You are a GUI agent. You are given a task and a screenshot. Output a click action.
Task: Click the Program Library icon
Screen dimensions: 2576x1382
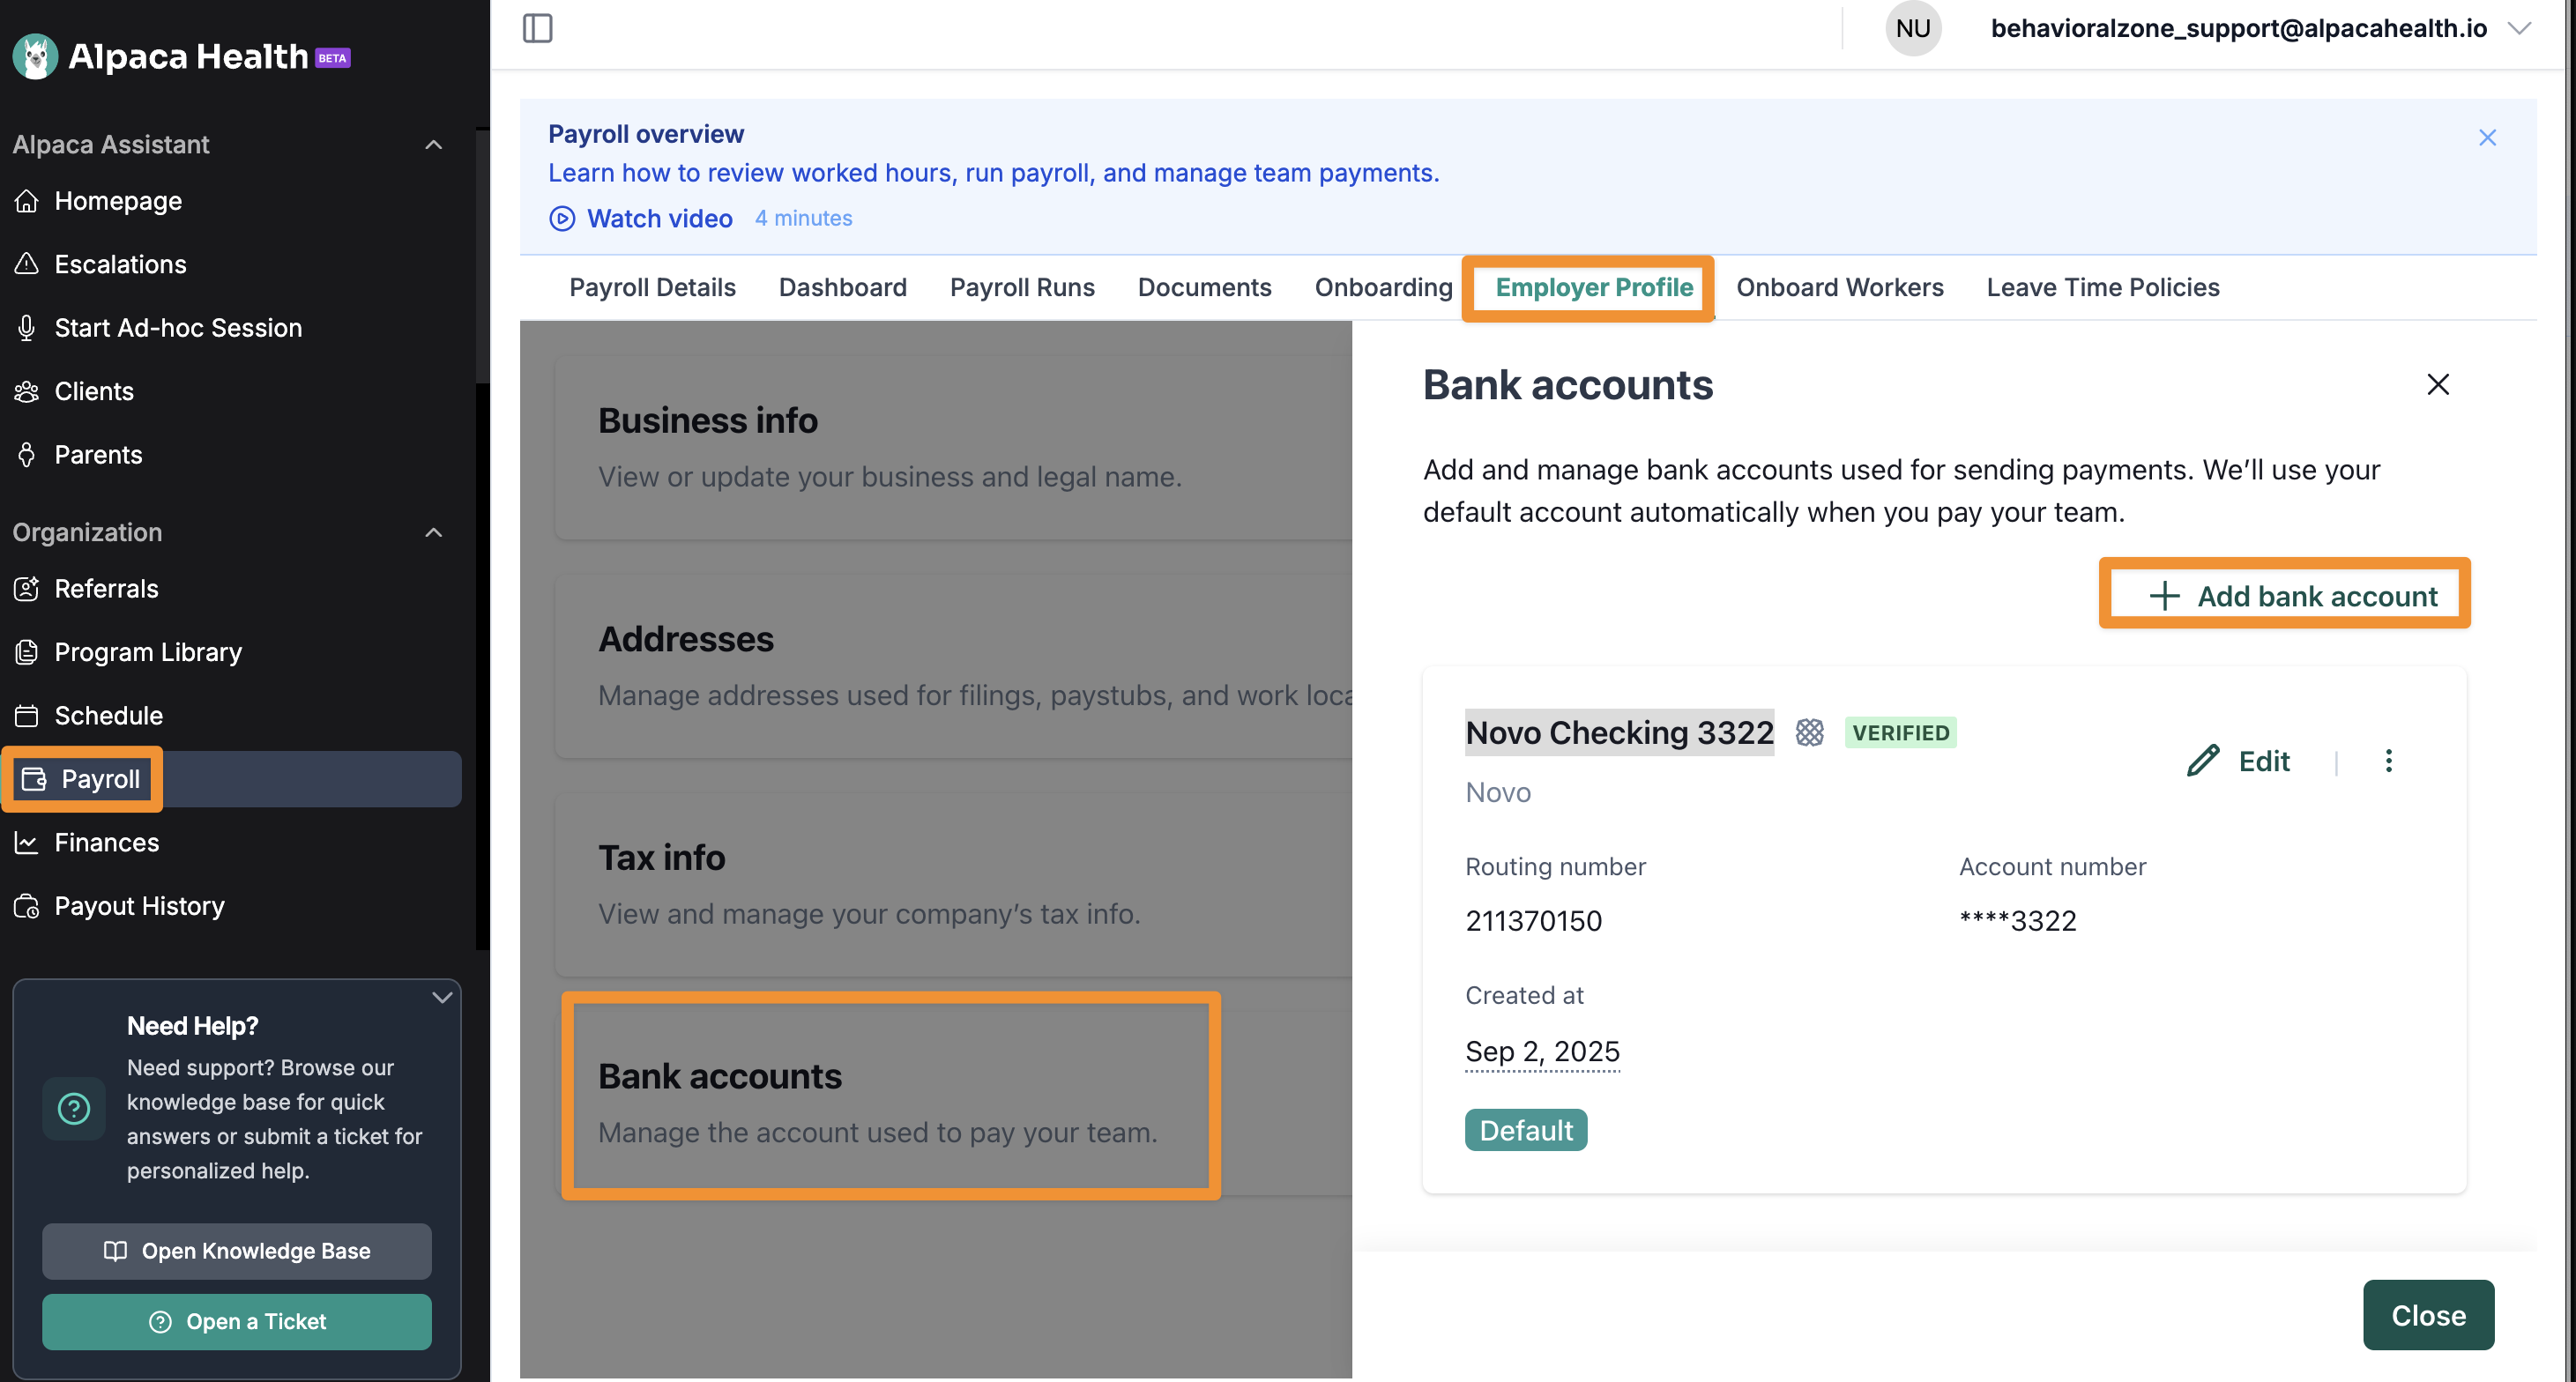(27, 652)
